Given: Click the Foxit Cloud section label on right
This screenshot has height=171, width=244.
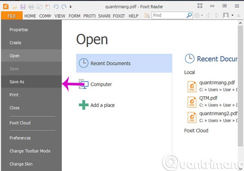Looking at the screenshot, I should [196, 130].
